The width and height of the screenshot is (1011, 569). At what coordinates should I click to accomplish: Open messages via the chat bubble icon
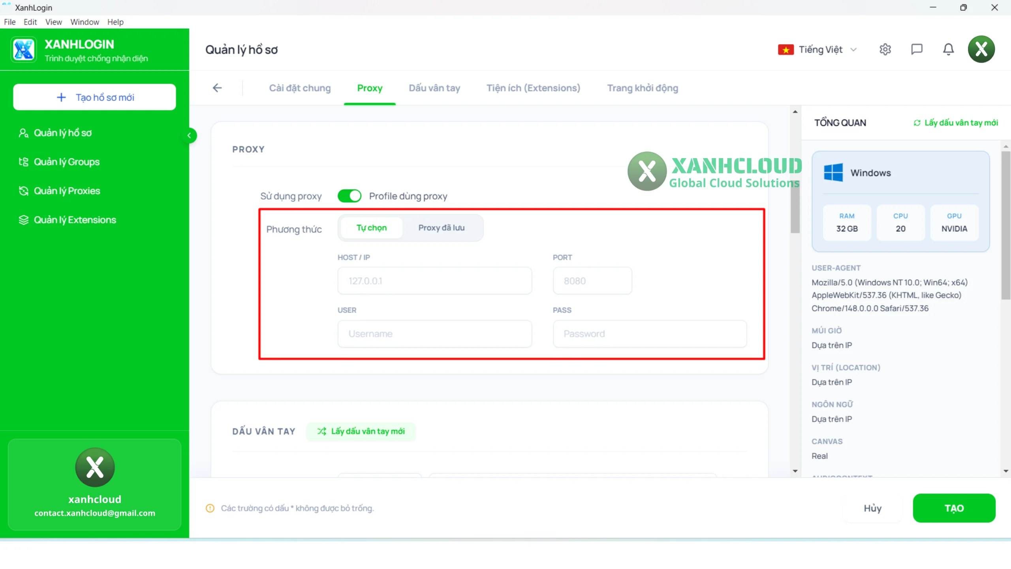[917, 49]
